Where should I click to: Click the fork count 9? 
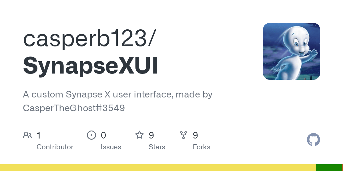(x=196, y=135)
